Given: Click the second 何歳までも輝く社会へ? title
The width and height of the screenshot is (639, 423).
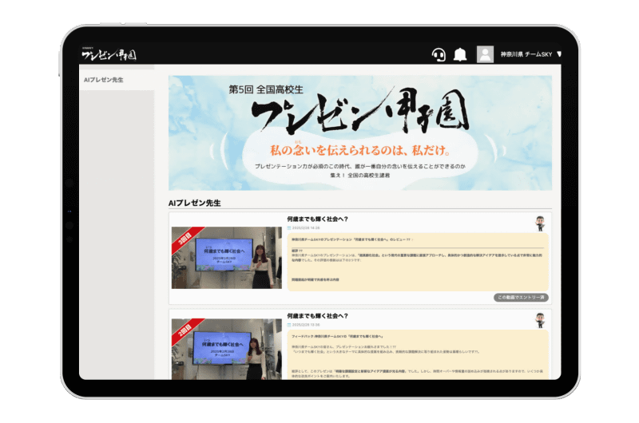Looking at the screenshot, I should (x=317, y=316).
